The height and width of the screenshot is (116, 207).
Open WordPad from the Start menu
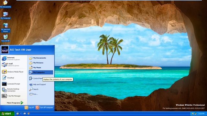coord(14,78)
